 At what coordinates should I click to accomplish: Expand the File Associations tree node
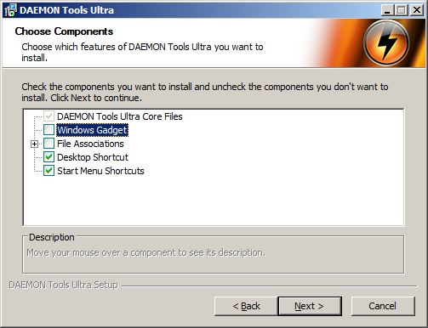pyautogui.click(x=34, y=144)
